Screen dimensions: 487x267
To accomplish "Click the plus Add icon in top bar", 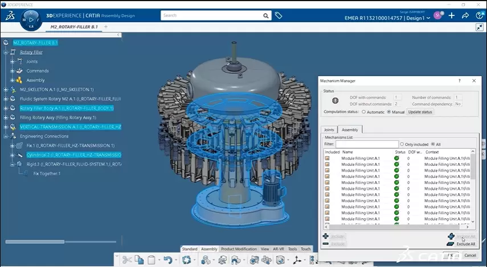I will pos(452,16).
